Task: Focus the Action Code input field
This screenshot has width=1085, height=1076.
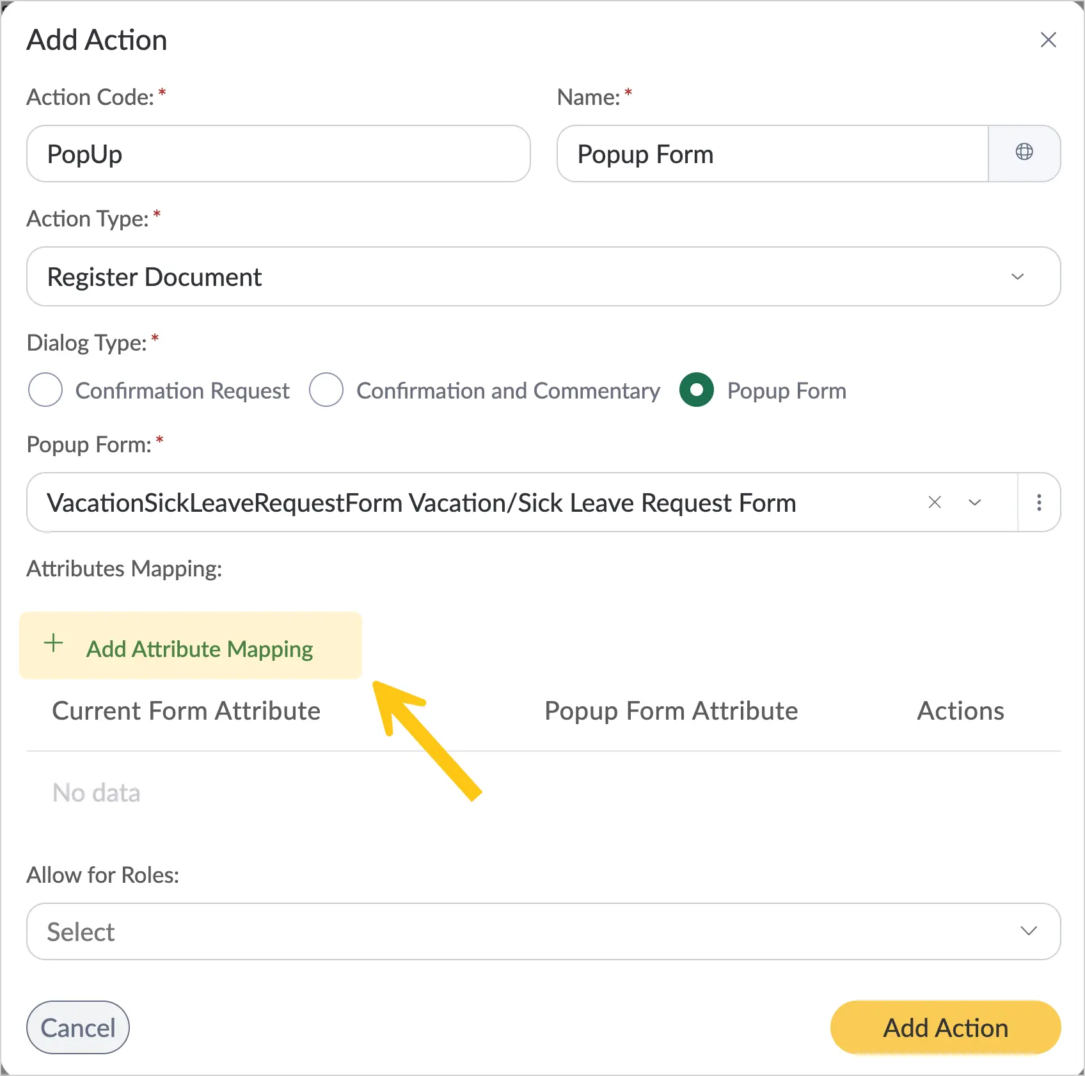Action: point(278,154)
